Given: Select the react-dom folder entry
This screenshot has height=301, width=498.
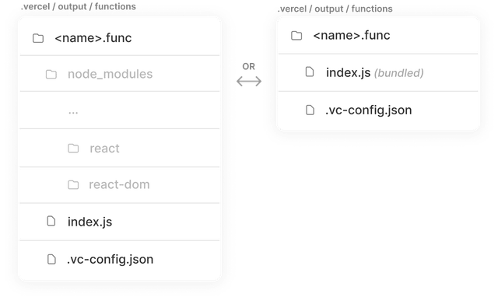Looking at the screenshot, I should point(119,184).
